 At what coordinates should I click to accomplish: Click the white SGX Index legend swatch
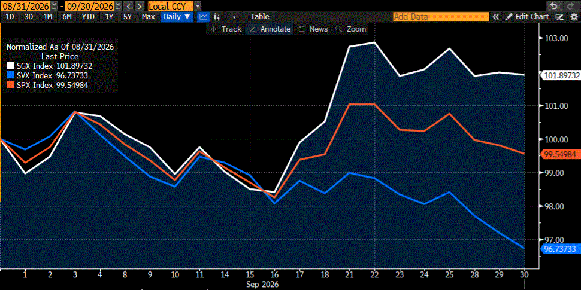[x=11, y=66]
